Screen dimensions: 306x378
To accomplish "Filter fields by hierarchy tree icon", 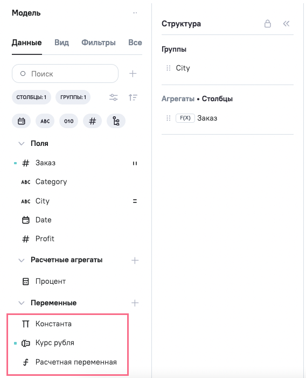I will [x=116, y=121].
